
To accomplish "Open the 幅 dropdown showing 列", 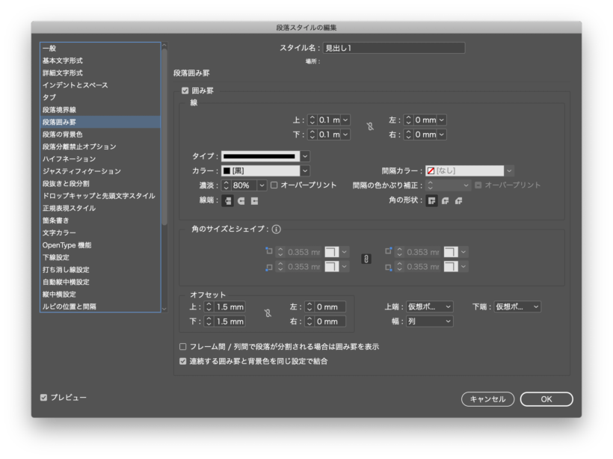I will (x=429, y=321).
